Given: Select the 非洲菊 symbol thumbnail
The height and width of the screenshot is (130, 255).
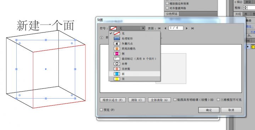Looking at the screenshot, I should pyautogui.click(x=117, y=69).
